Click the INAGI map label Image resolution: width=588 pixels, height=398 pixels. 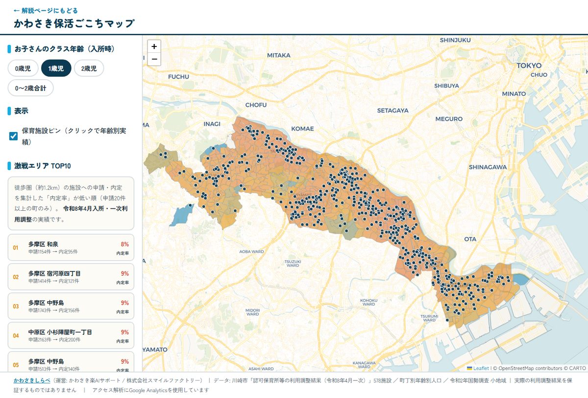tap(212, 124)
